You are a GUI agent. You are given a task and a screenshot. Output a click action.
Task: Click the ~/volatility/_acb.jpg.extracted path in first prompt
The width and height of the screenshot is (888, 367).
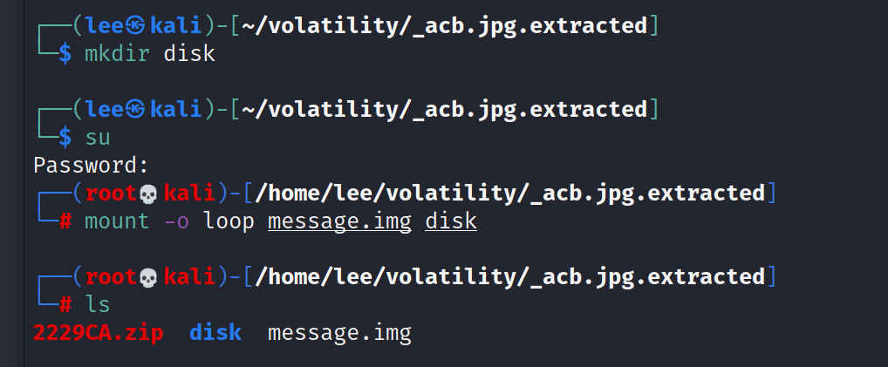444,27
